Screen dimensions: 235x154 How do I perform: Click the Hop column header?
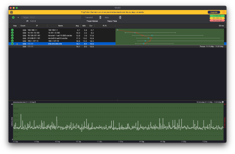click(15, 26)
